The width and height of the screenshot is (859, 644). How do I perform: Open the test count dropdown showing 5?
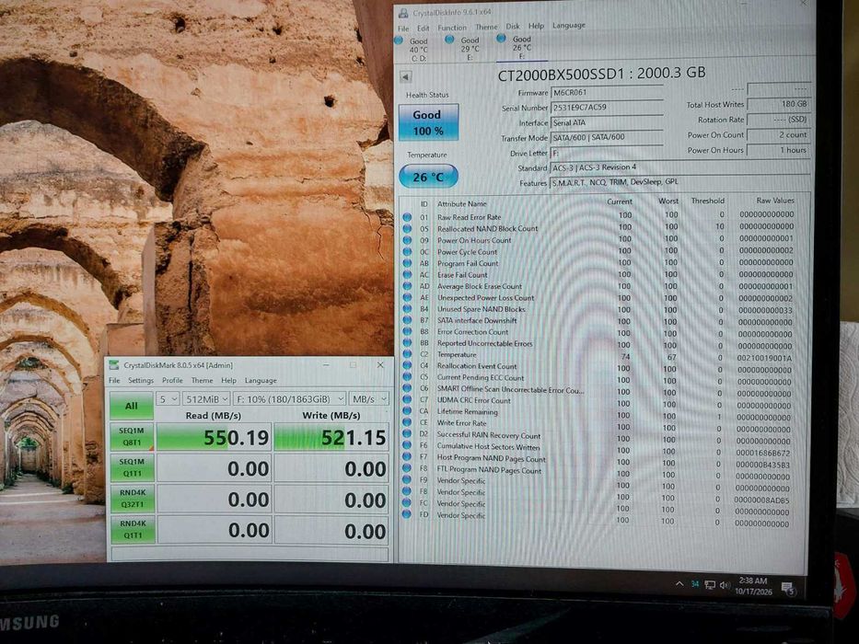168,399
